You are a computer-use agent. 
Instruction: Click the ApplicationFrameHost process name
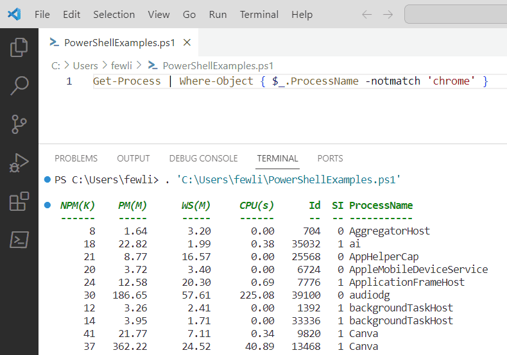point(407,283)
